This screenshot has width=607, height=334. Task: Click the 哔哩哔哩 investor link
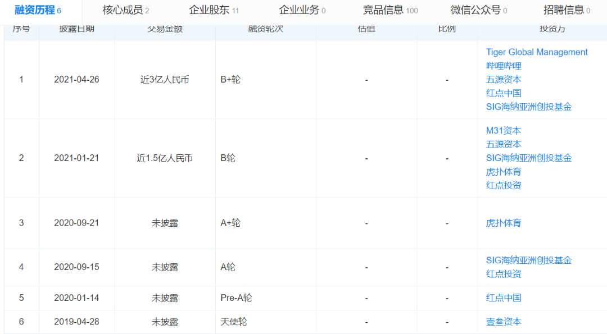[x=504, y=66]
